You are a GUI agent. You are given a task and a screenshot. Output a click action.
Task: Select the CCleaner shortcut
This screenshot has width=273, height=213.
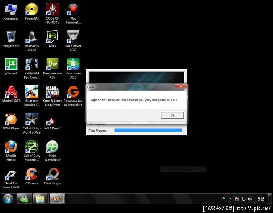pyautogui.click(x=32, y=176)
